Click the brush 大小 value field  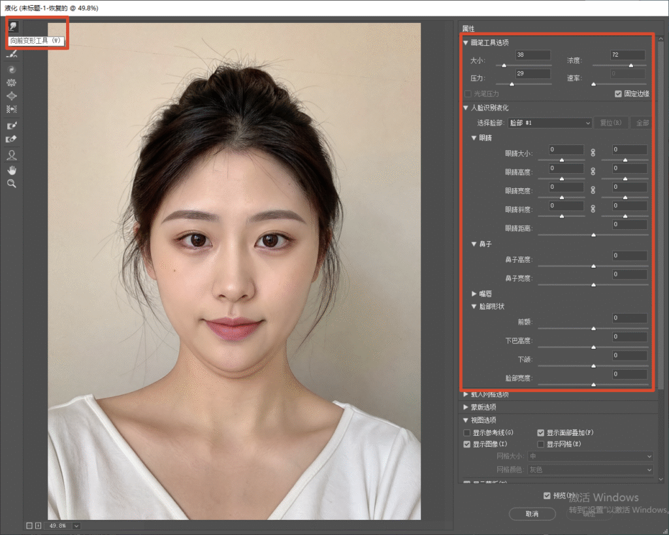point(533,55)
